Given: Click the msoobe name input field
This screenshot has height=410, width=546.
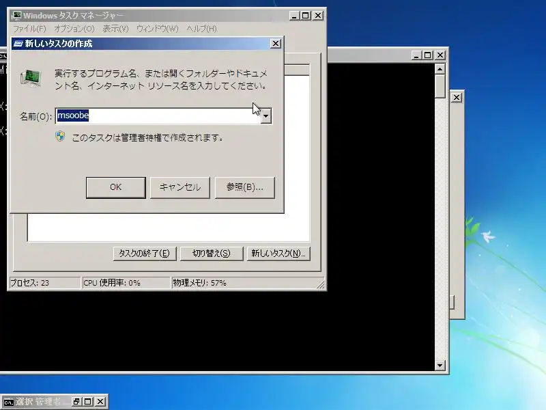Looking at the screenshot, I should [158, 115].
